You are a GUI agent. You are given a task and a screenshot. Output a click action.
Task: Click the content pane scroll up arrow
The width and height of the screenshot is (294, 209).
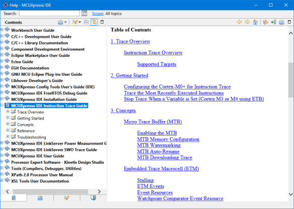(291, 33)
